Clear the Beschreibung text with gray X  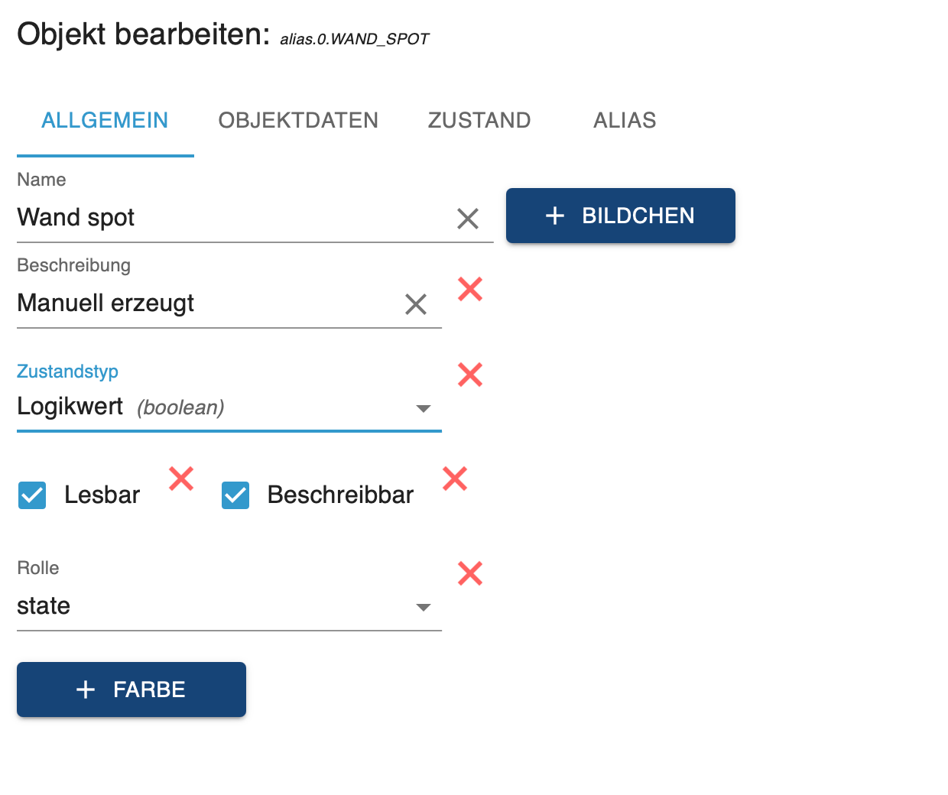(x=416, y=304)
